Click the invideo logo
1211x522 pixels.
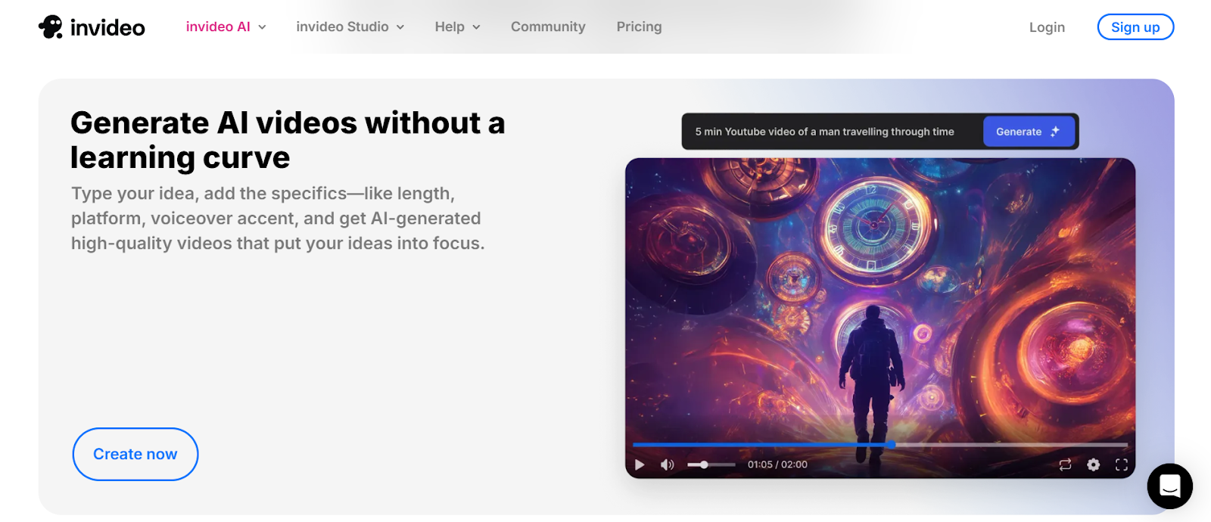click(92, 27)
